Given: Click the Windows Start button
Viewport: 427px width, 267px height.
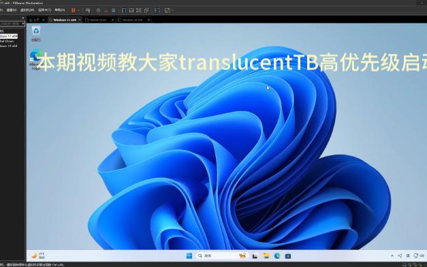Looking at the screenshot, I should (x=189, y=255).
